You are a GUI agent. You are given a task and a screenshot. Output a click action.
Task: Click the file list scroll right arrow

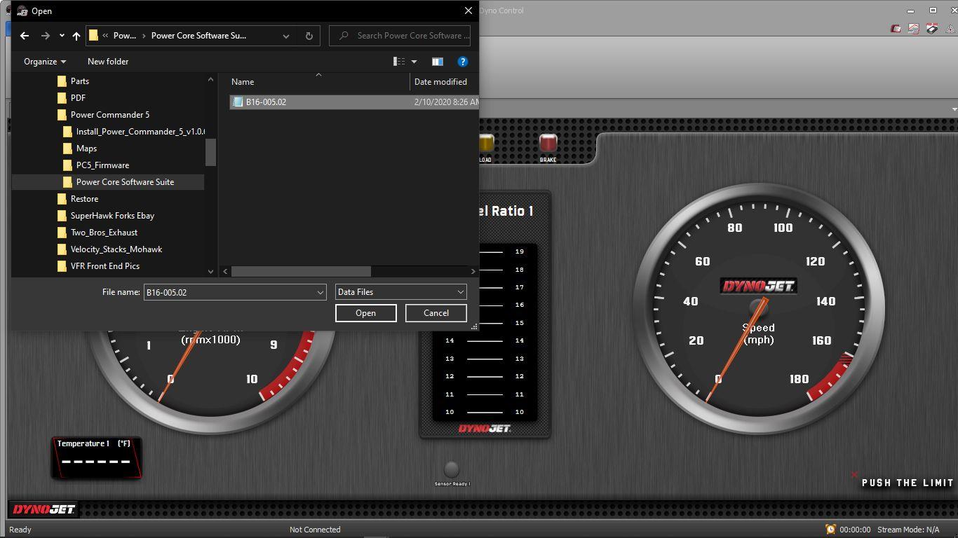[x=473, y=271]
